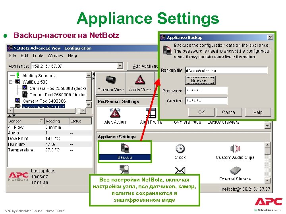Open the File menu
This screenshot has height=214, width=286.
13,55
